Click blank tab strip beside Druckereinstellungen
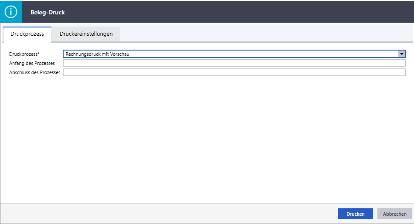 (261, 34)
